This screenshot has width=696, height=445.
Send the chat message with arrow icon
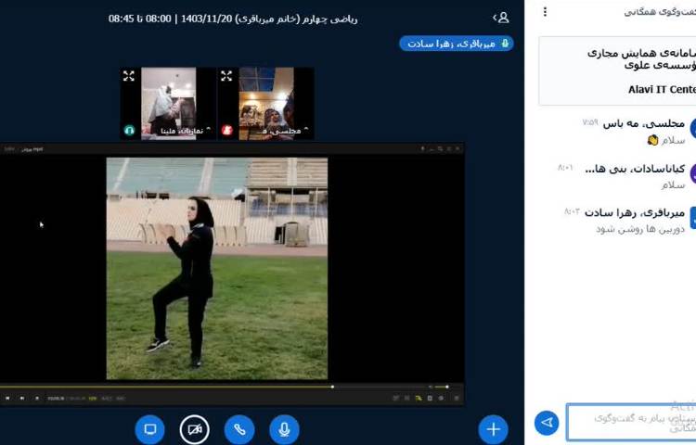click(547, 423)
